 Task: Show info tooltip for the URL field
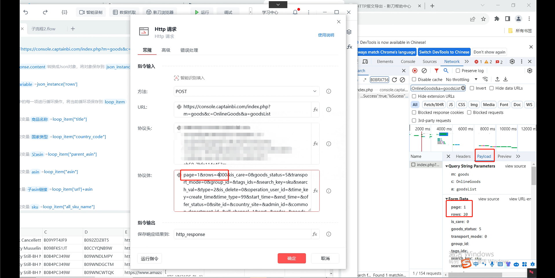coord(329,110)
